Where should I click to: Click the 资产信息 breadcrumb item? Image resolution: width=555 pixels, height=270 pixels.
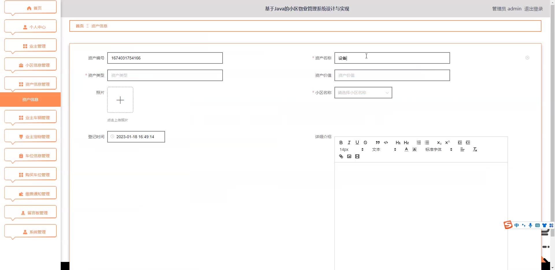(x=99, y=26)
